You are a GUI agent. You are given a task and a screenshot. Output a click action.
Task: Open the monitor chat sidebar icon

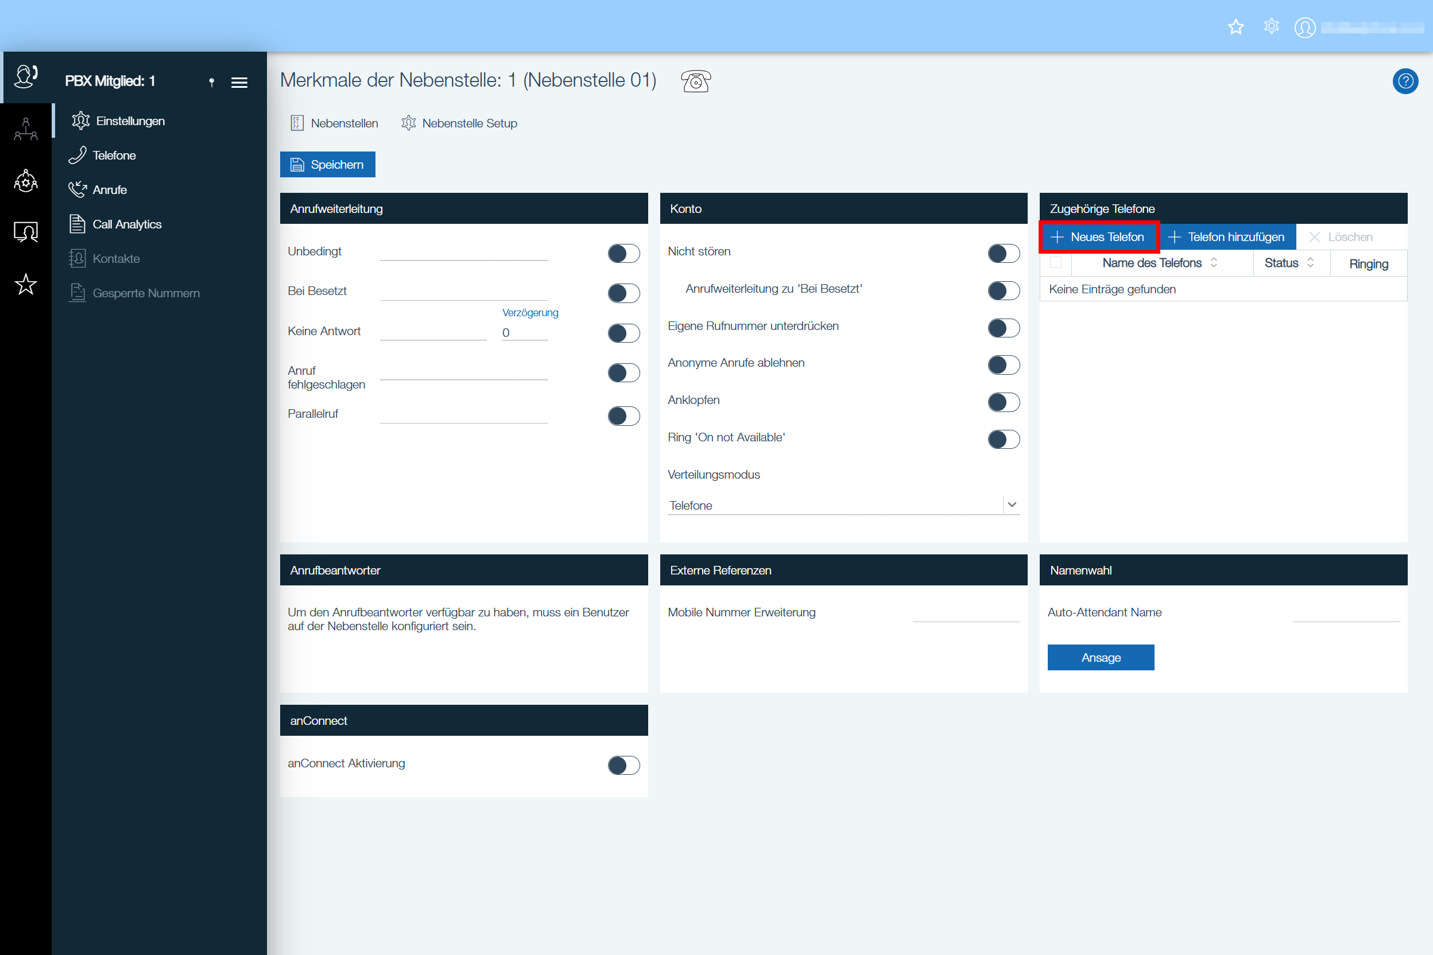coord(26,232)
